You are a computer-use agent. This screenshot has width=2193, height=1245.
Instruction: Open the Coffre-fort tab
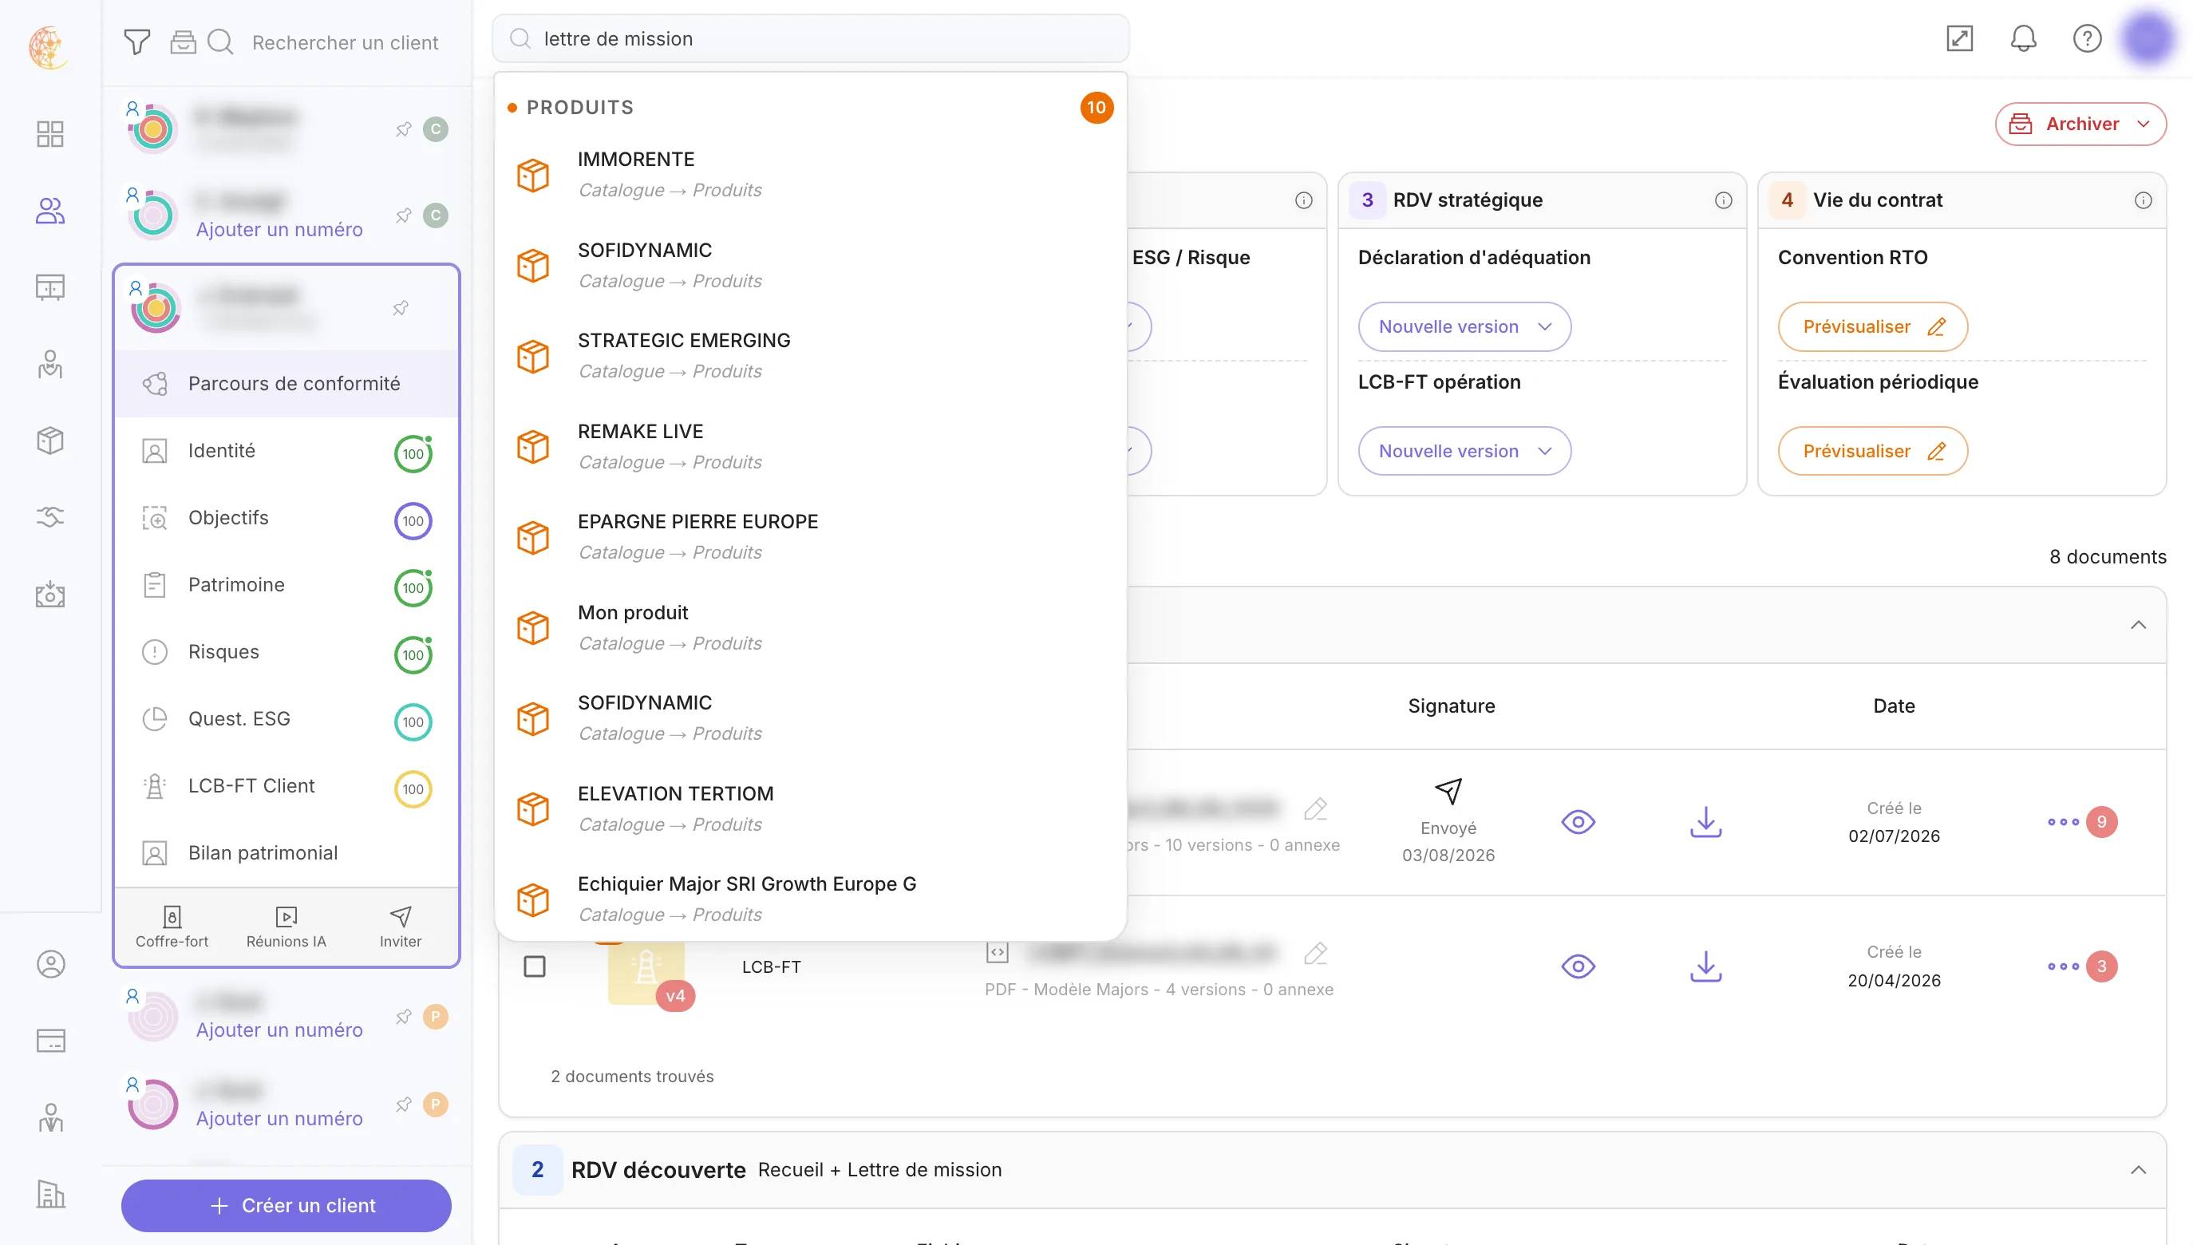(172, 927)
